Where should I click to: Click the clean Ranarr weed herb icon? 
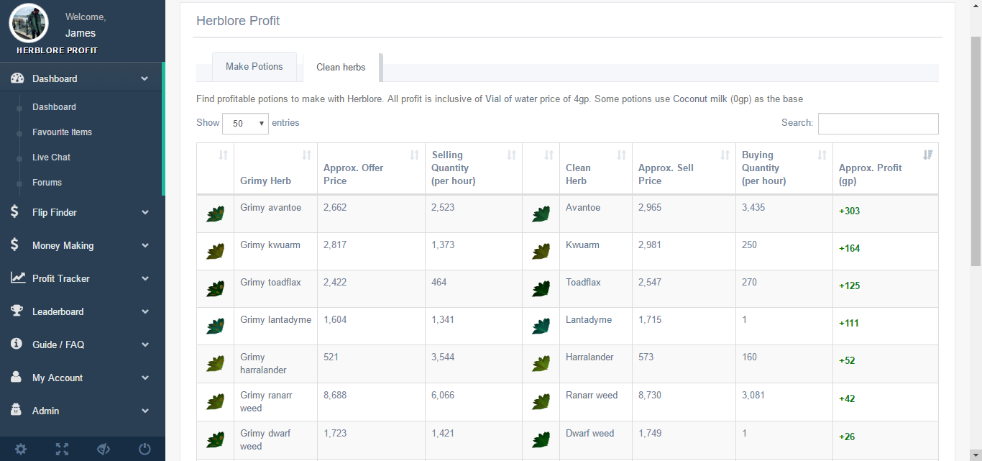541,402
